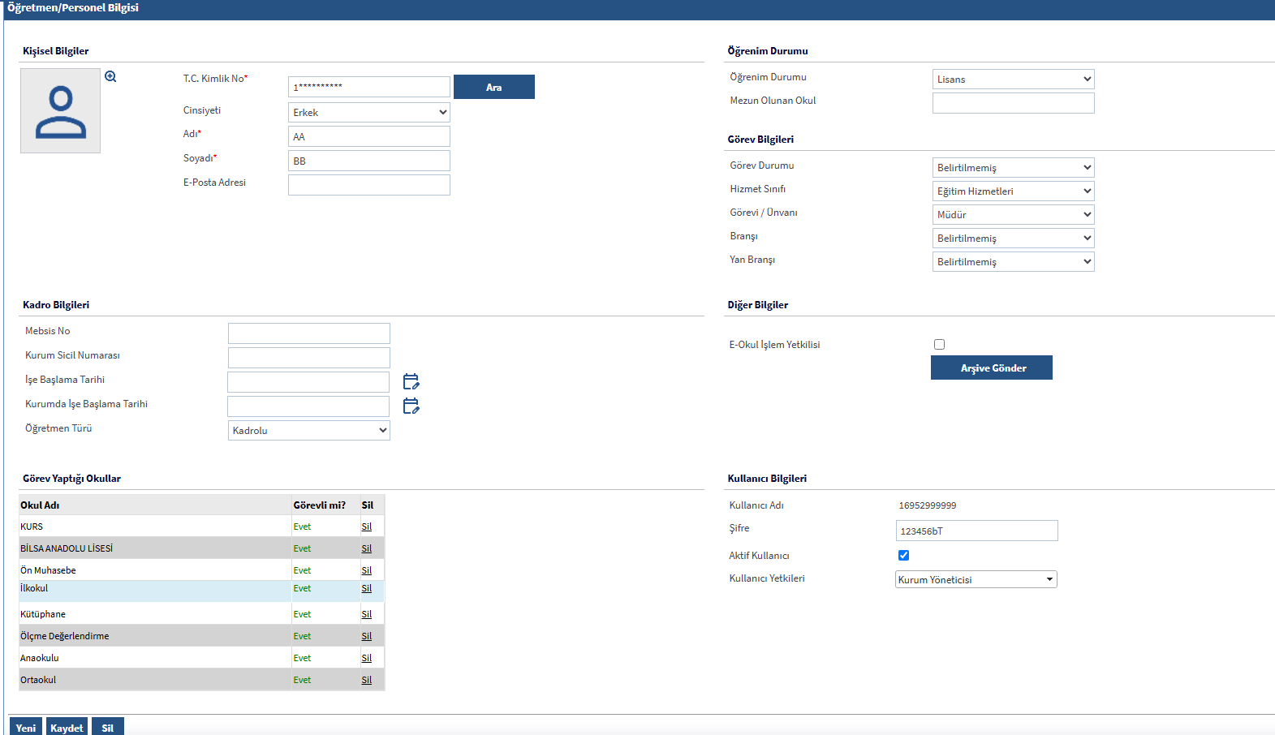Click the magnifier icon beside profile photo
The image size is (1275, 735).
click(110, 76)
